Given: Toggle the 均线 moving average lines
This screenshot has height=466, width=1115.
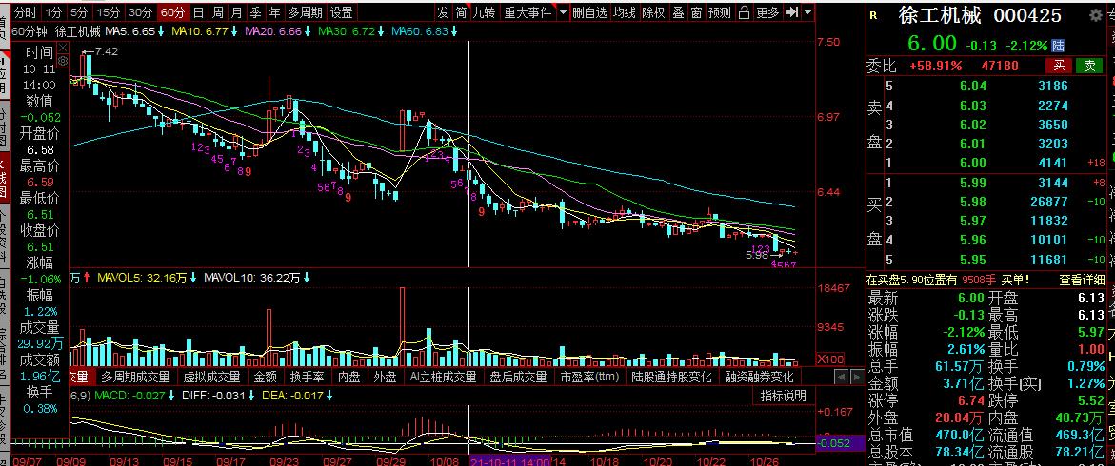Looking at the screenshot, I should 625,12.
